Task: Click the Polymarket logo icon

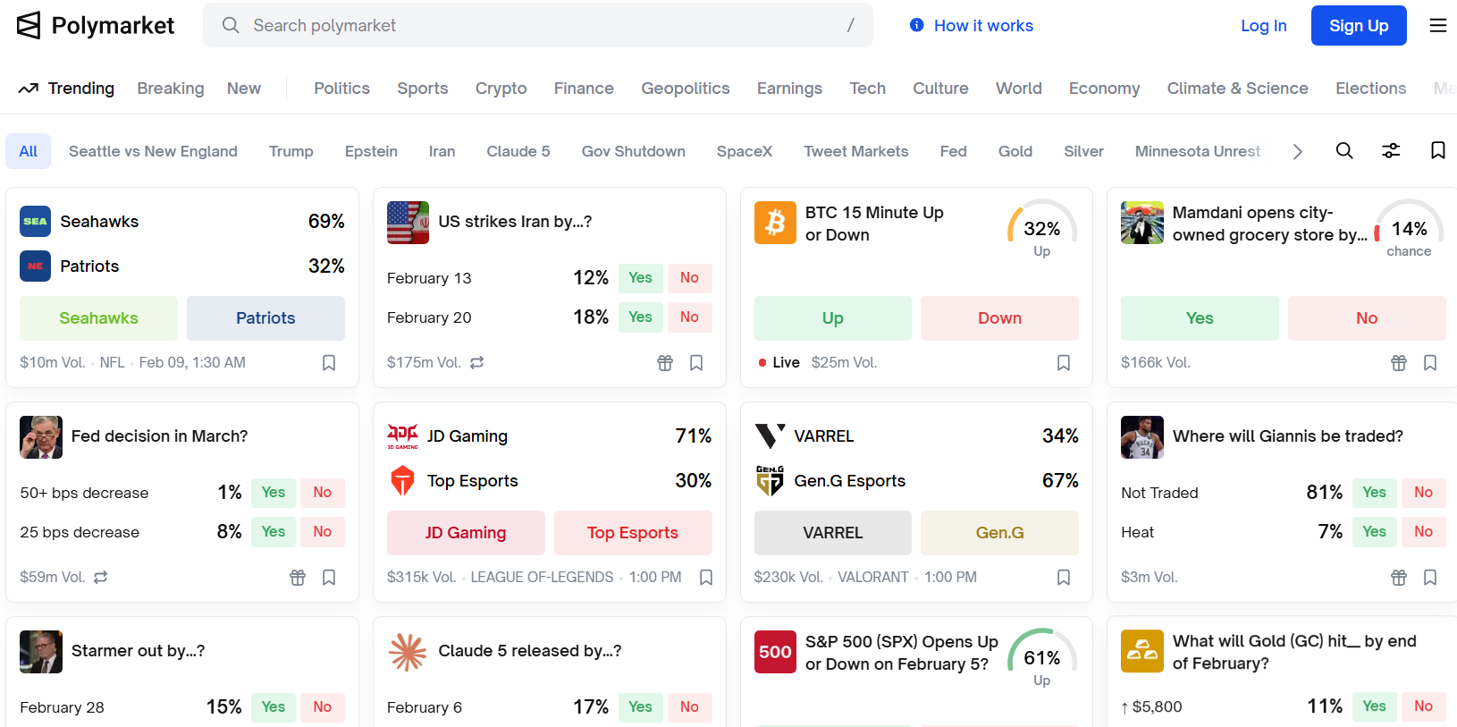Action: tap(29, 26)
